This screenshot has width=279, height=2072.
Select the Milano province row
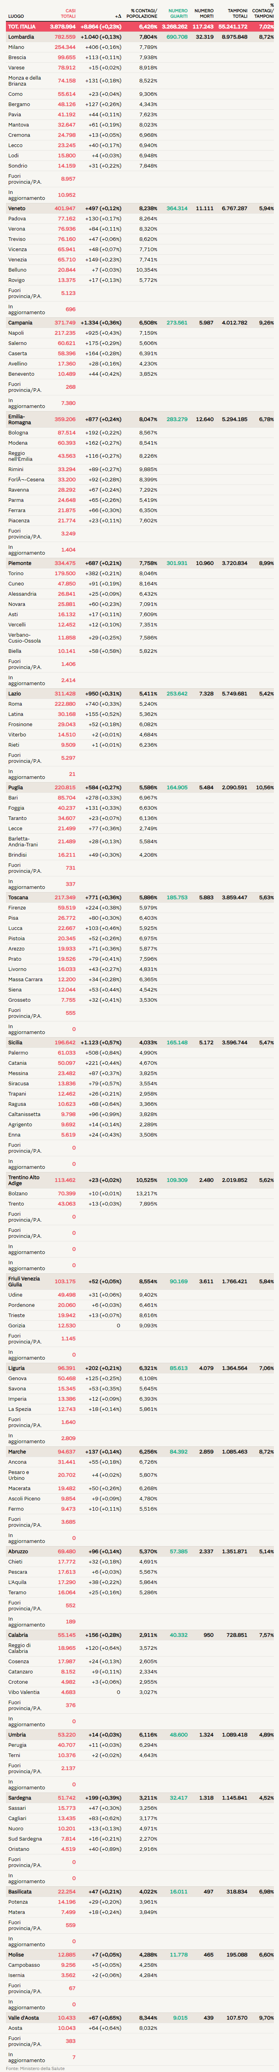pyautogui.click(x=16, y=47)
